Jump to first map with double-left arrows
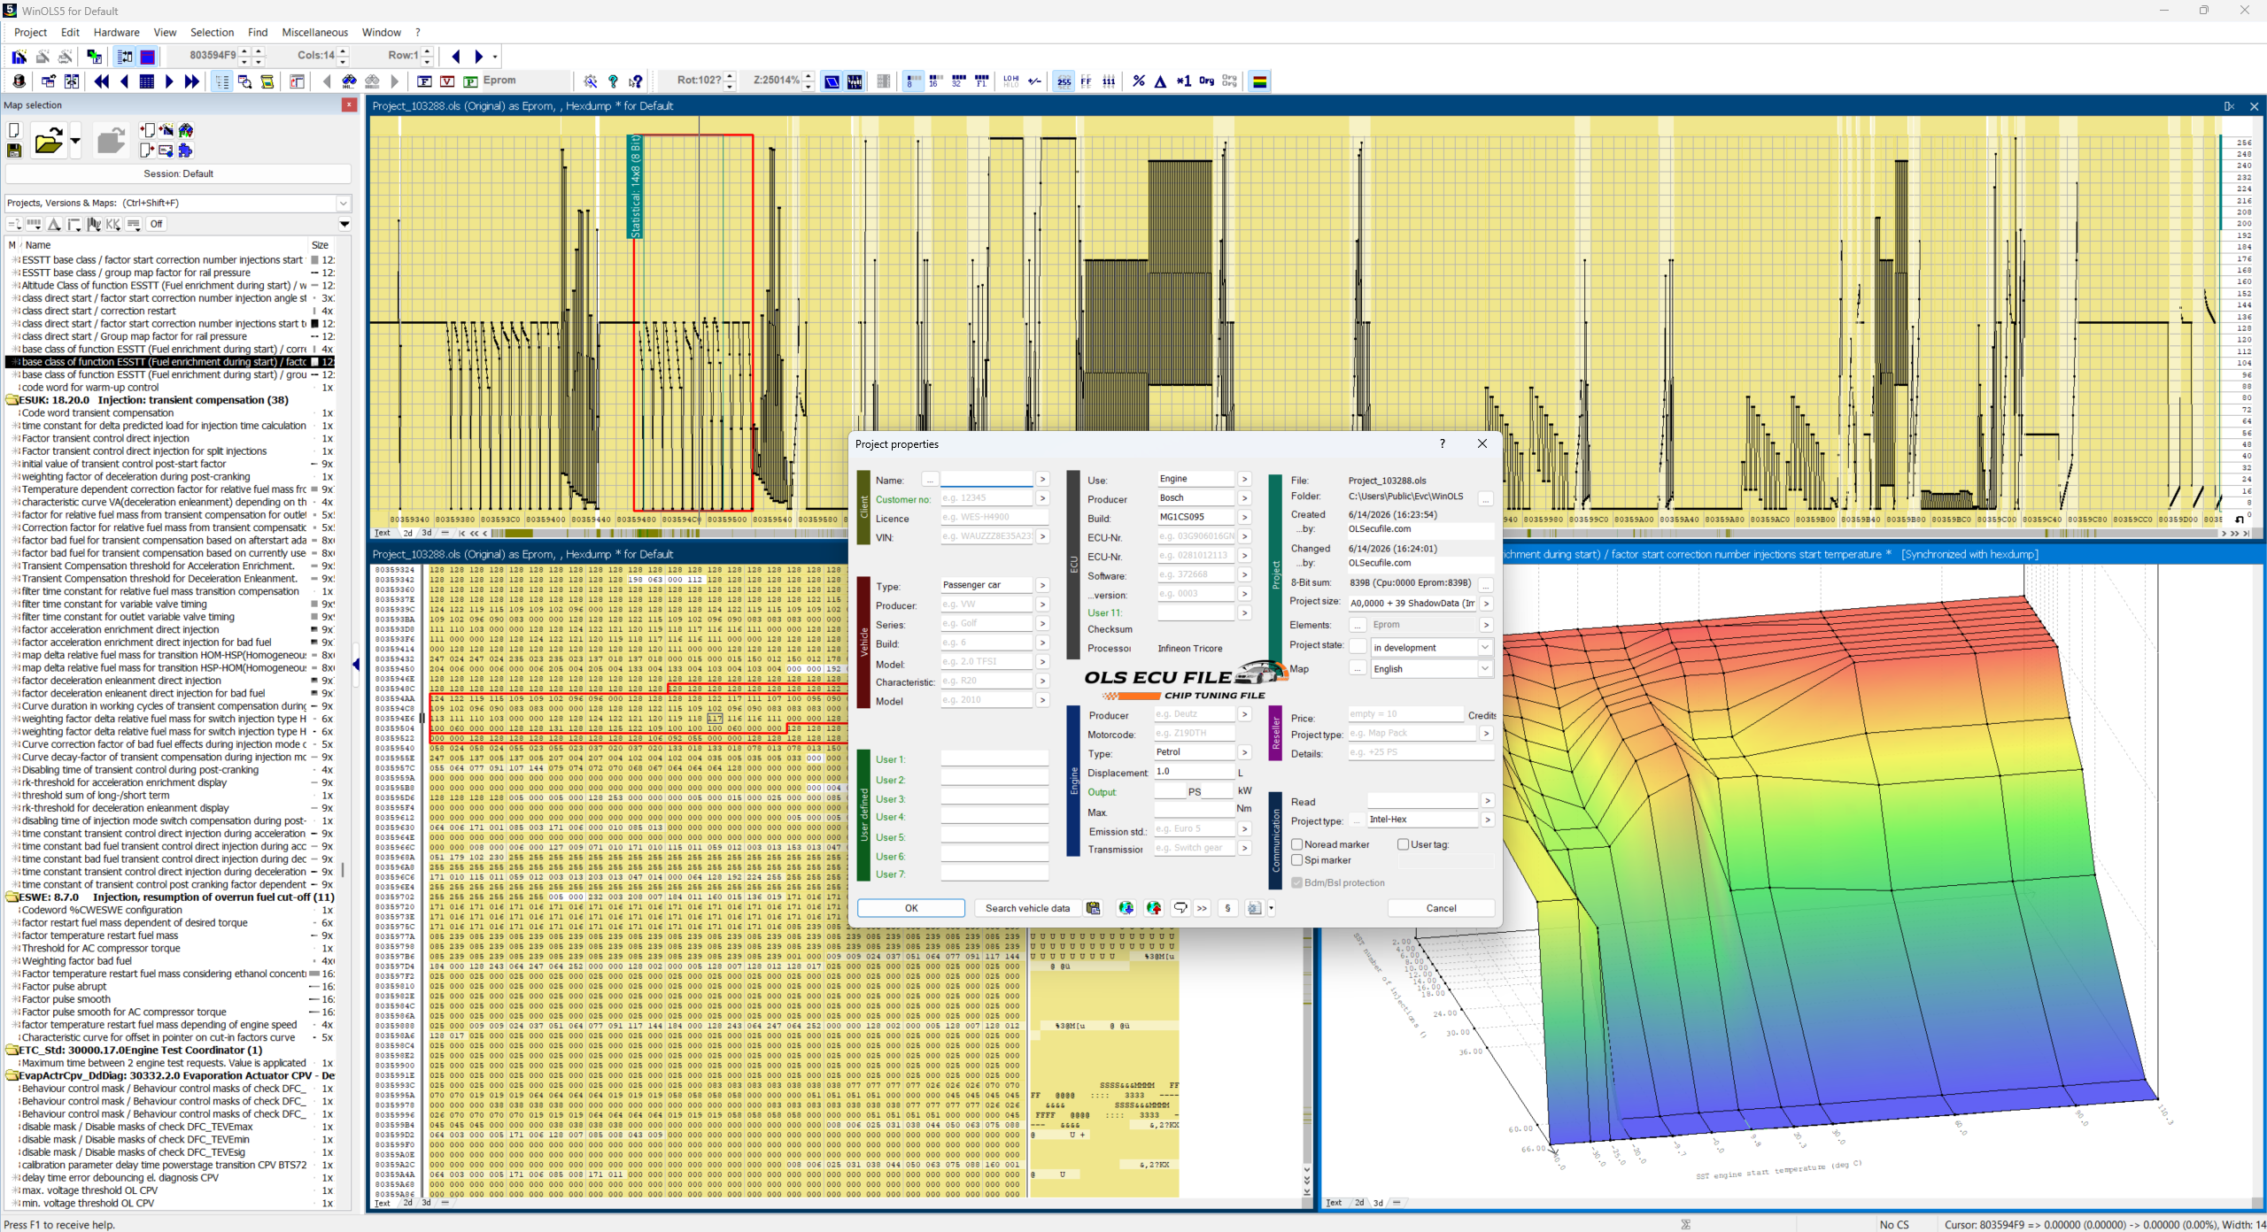Viewport: 2267px width, 1232px height. [102, 81]
